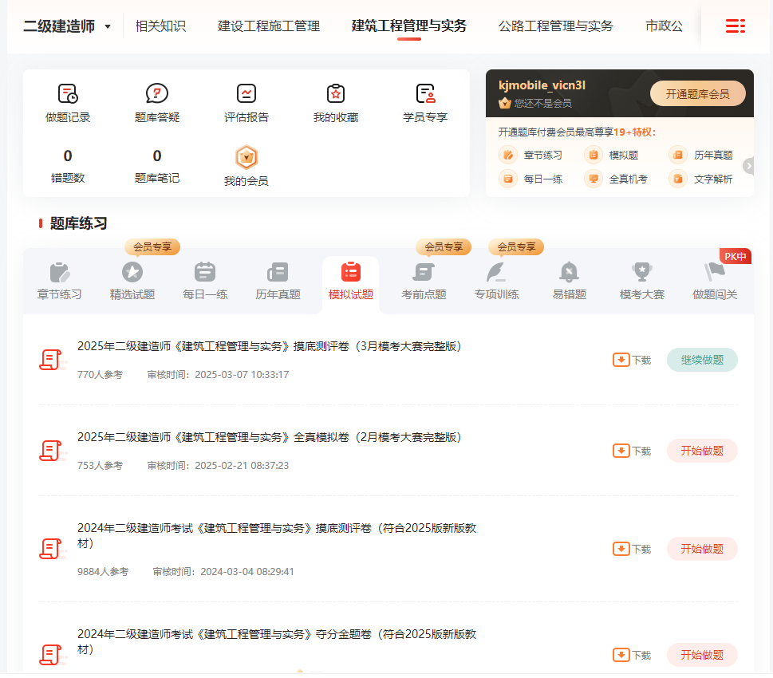Open the 历年真题 practice tab
773x678 pixels.
pos(278,281)
